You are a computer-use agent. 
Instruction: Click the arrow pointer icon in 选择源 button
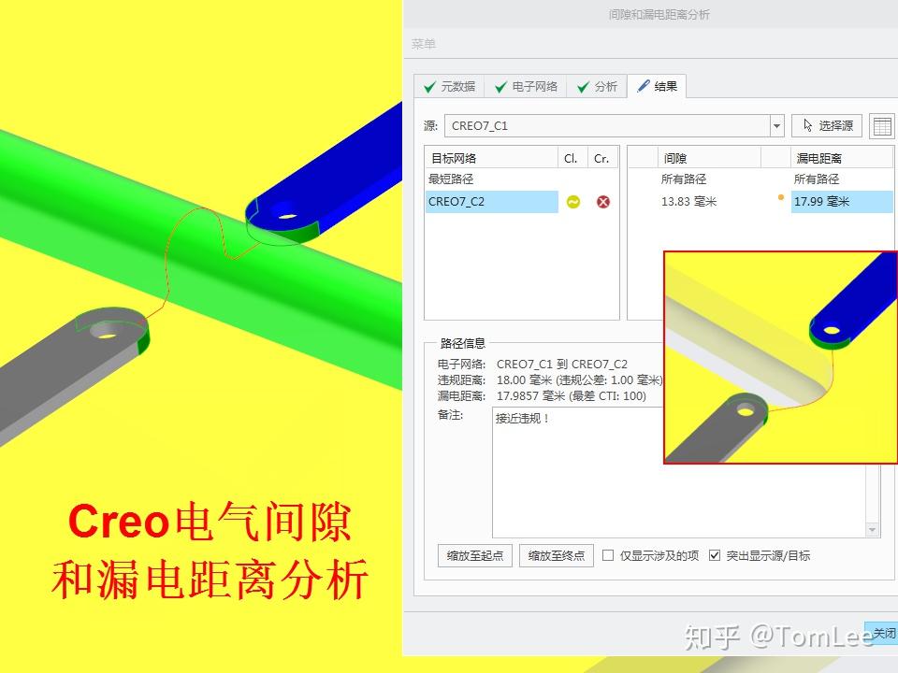coord(806,125)
